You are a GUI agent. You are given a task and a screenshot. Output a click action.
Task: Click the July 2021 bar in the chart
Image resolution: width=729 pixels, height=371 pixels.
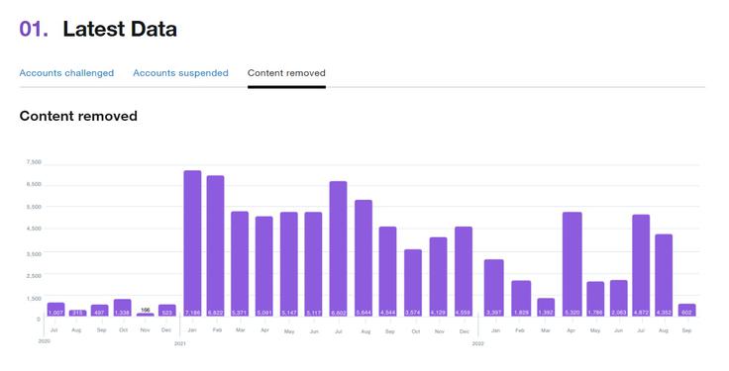coord(339,249)
